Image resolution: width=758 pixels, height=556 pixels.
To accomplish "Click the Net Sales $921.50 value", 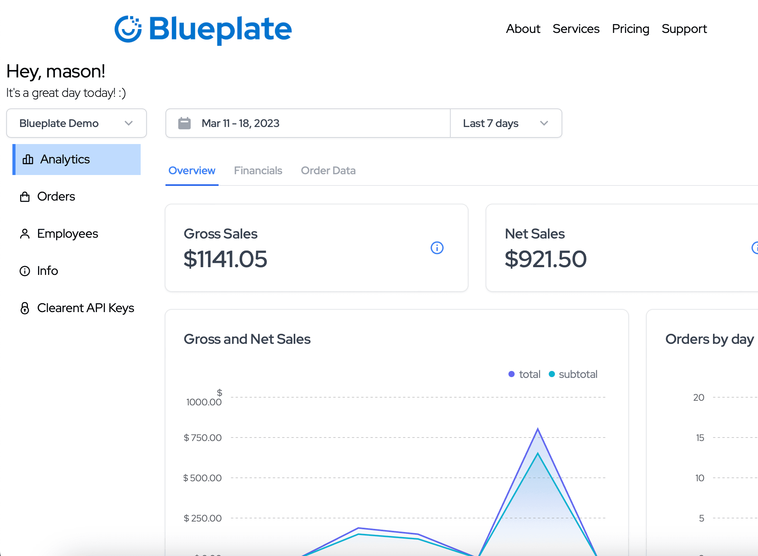I will click(546, 259).
